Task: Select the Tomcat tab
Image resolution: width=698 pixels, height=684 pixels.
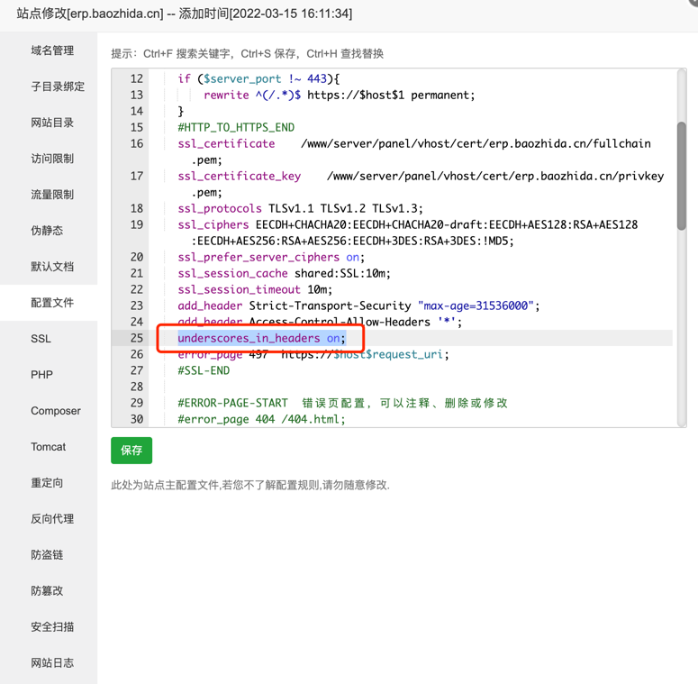Action: [49, 447]
